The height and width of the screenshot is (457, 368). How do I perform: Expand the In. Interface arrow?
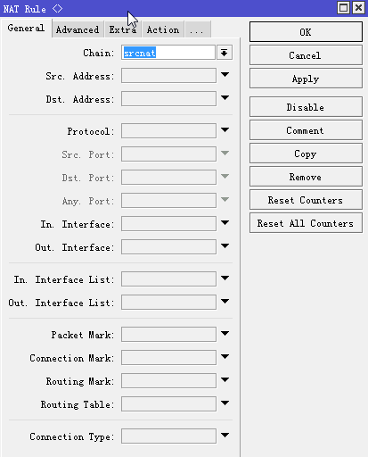(x=225, y=222)
